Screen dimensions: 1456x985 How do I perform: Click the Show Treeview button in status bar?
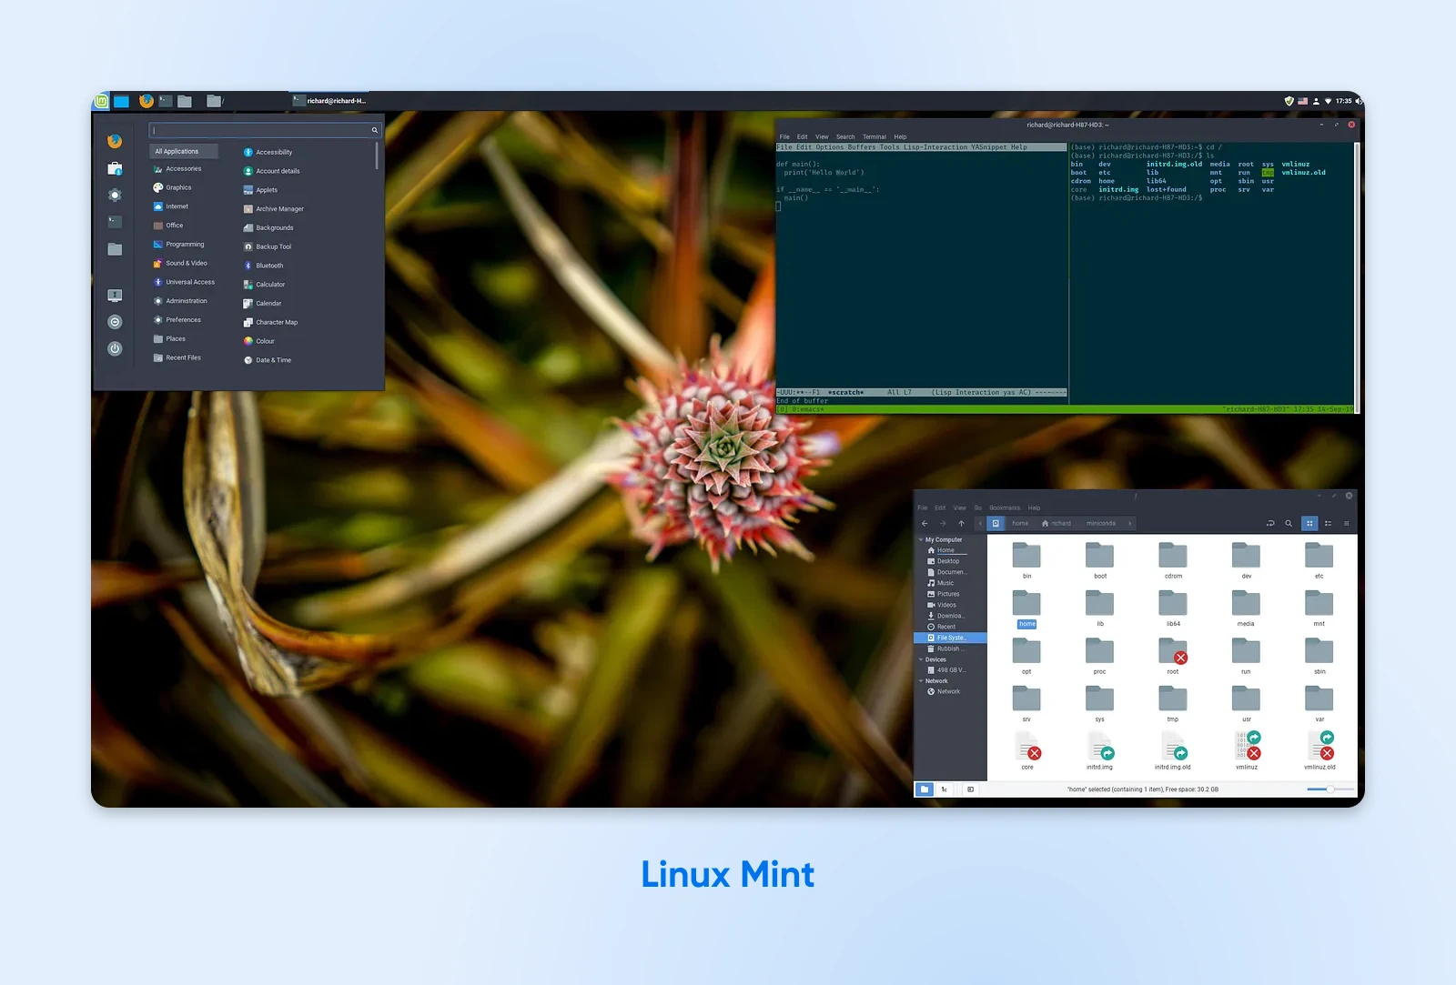pyautogui.click(x=945, y=789)
